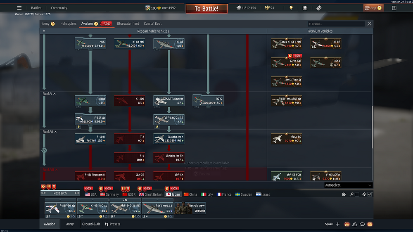
Task: Select the premium AV-8S card
Action: pos(287,139)
